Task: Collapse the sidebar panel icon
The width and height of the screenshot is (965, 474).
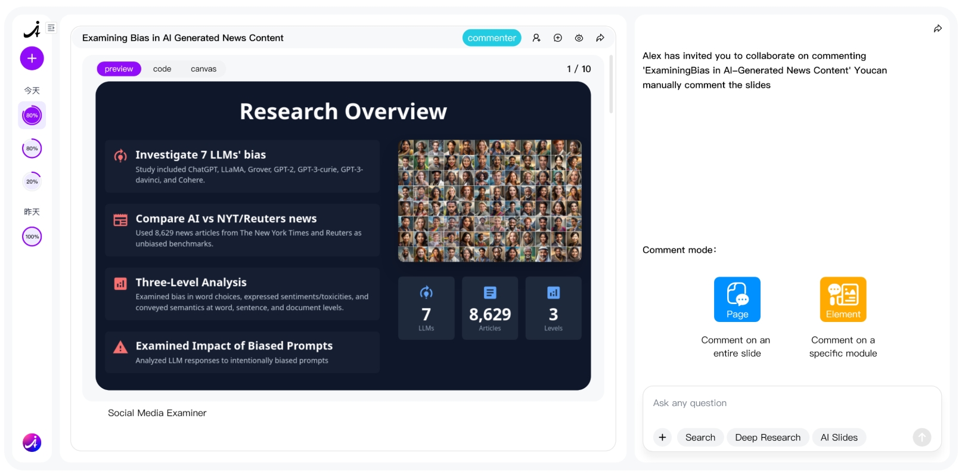Action: point(51,28)
